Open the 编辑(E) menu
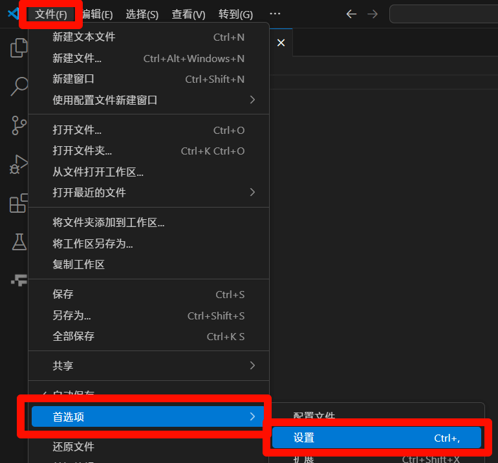498x463 pixels. tap(97, 14)
